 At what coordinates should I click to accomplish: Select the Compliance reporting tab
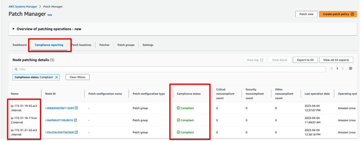[49, 45]
